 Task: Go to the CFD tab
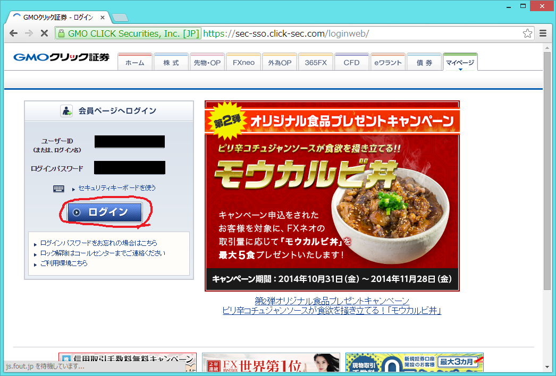(x=351, y=62)
